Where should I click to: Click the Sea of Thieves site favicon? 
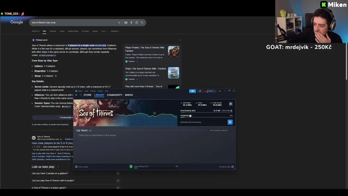[x=34, y=138]
